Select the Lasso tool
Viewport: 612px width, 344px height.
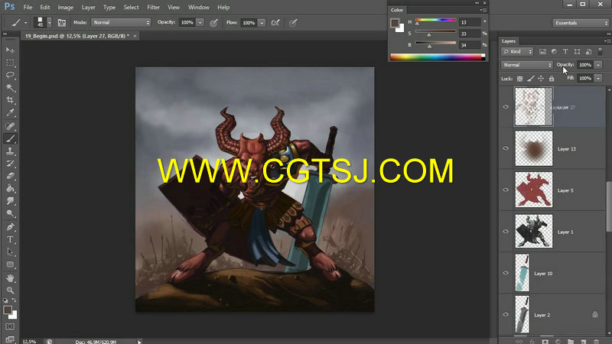tap(10, 75)
